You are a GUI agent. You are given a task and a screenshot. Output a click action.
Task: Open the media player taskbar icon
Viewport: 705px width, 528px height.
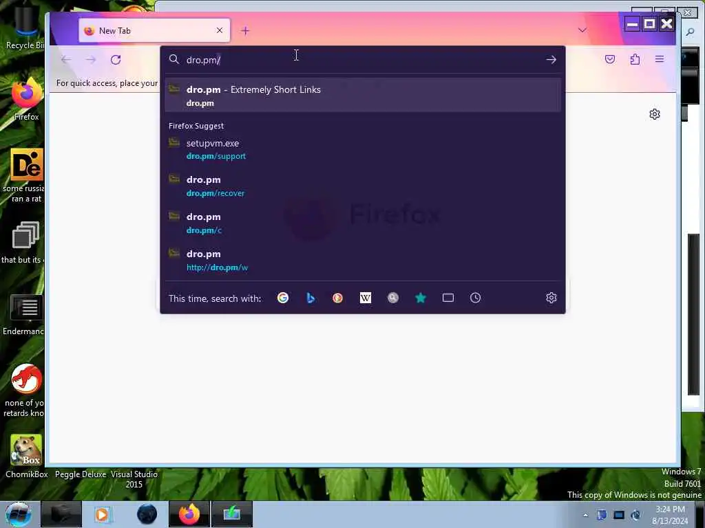pyautogui.click(x=102, y=514)
